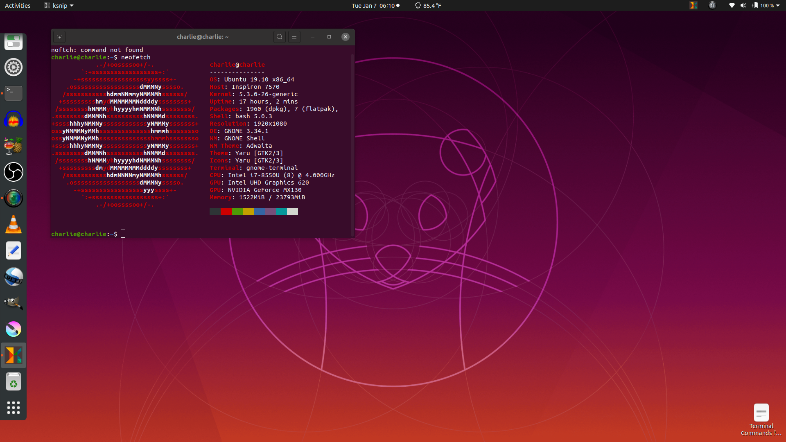Click the terminal search icon
The height and width of the screenshot is (442, 786).
[280, 37]
